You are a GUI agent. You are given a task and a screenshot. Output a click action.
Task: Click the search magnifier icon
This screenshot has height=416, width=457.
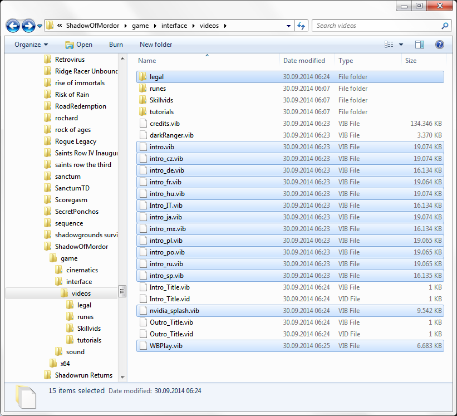tap(445, 26)
